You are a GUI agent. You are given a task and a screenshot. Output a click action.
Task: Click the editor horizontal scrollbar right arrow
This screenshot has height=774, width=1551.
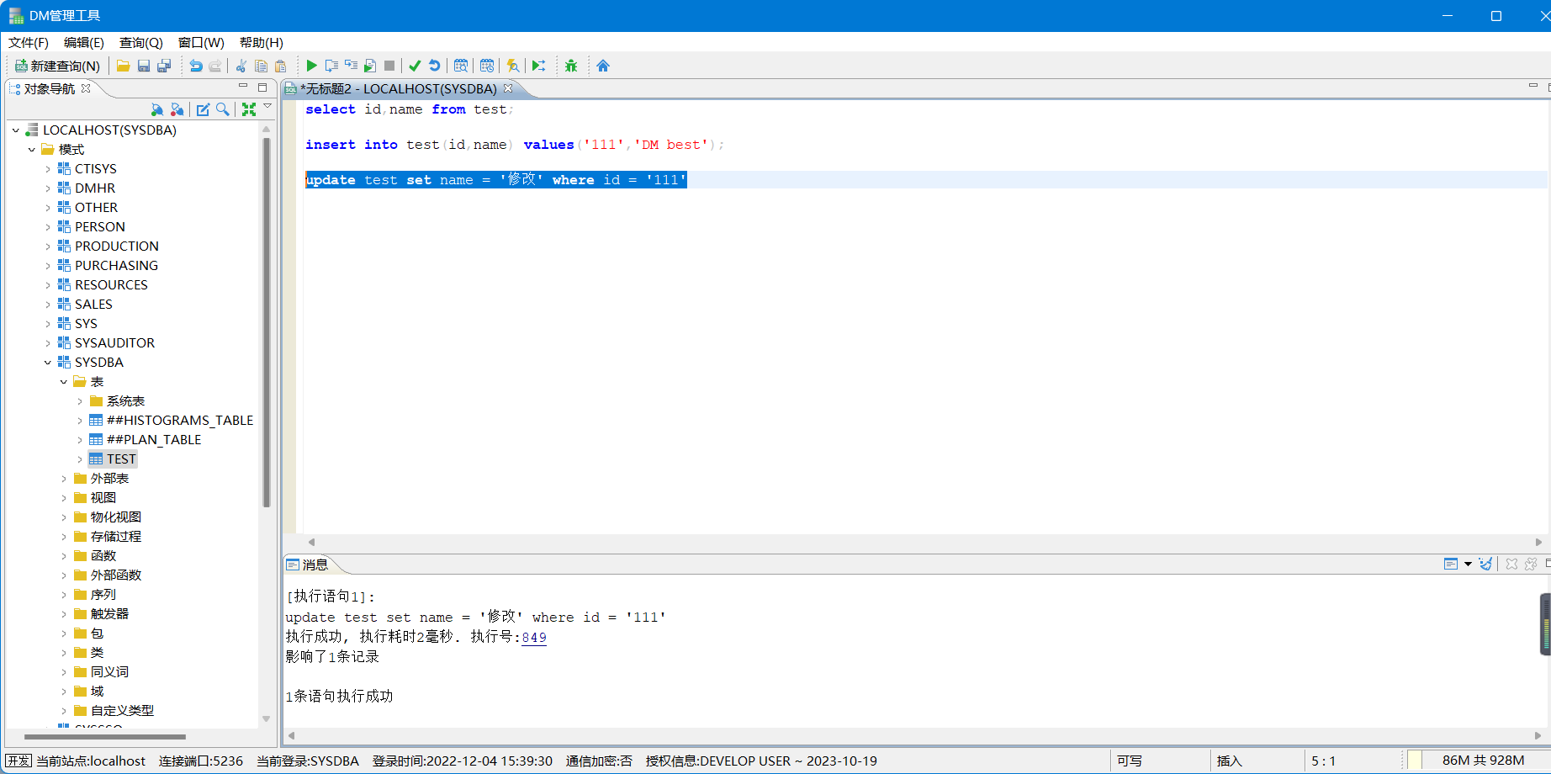point(1538,542)
